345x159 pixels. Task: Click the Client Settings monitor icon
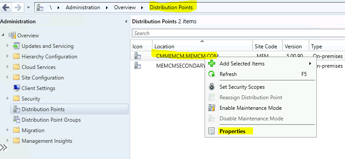[17, 88]
